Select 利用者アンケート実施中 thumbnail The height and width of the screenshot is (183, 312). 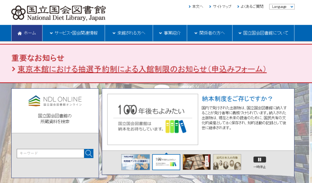pos(135,162)
